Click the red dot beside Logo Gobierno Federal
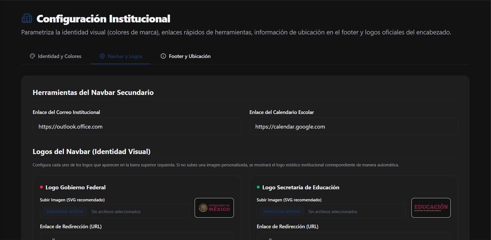Viewport: 491px width, 240px height. pyautogui.click(x=41, y=187)
